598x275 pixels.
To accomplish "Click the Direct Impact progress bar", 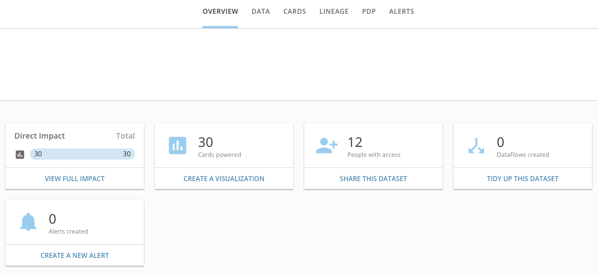I will pos(82,155).
